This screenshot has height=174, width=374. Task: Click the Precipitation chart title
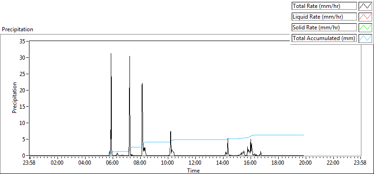[17, 29]
